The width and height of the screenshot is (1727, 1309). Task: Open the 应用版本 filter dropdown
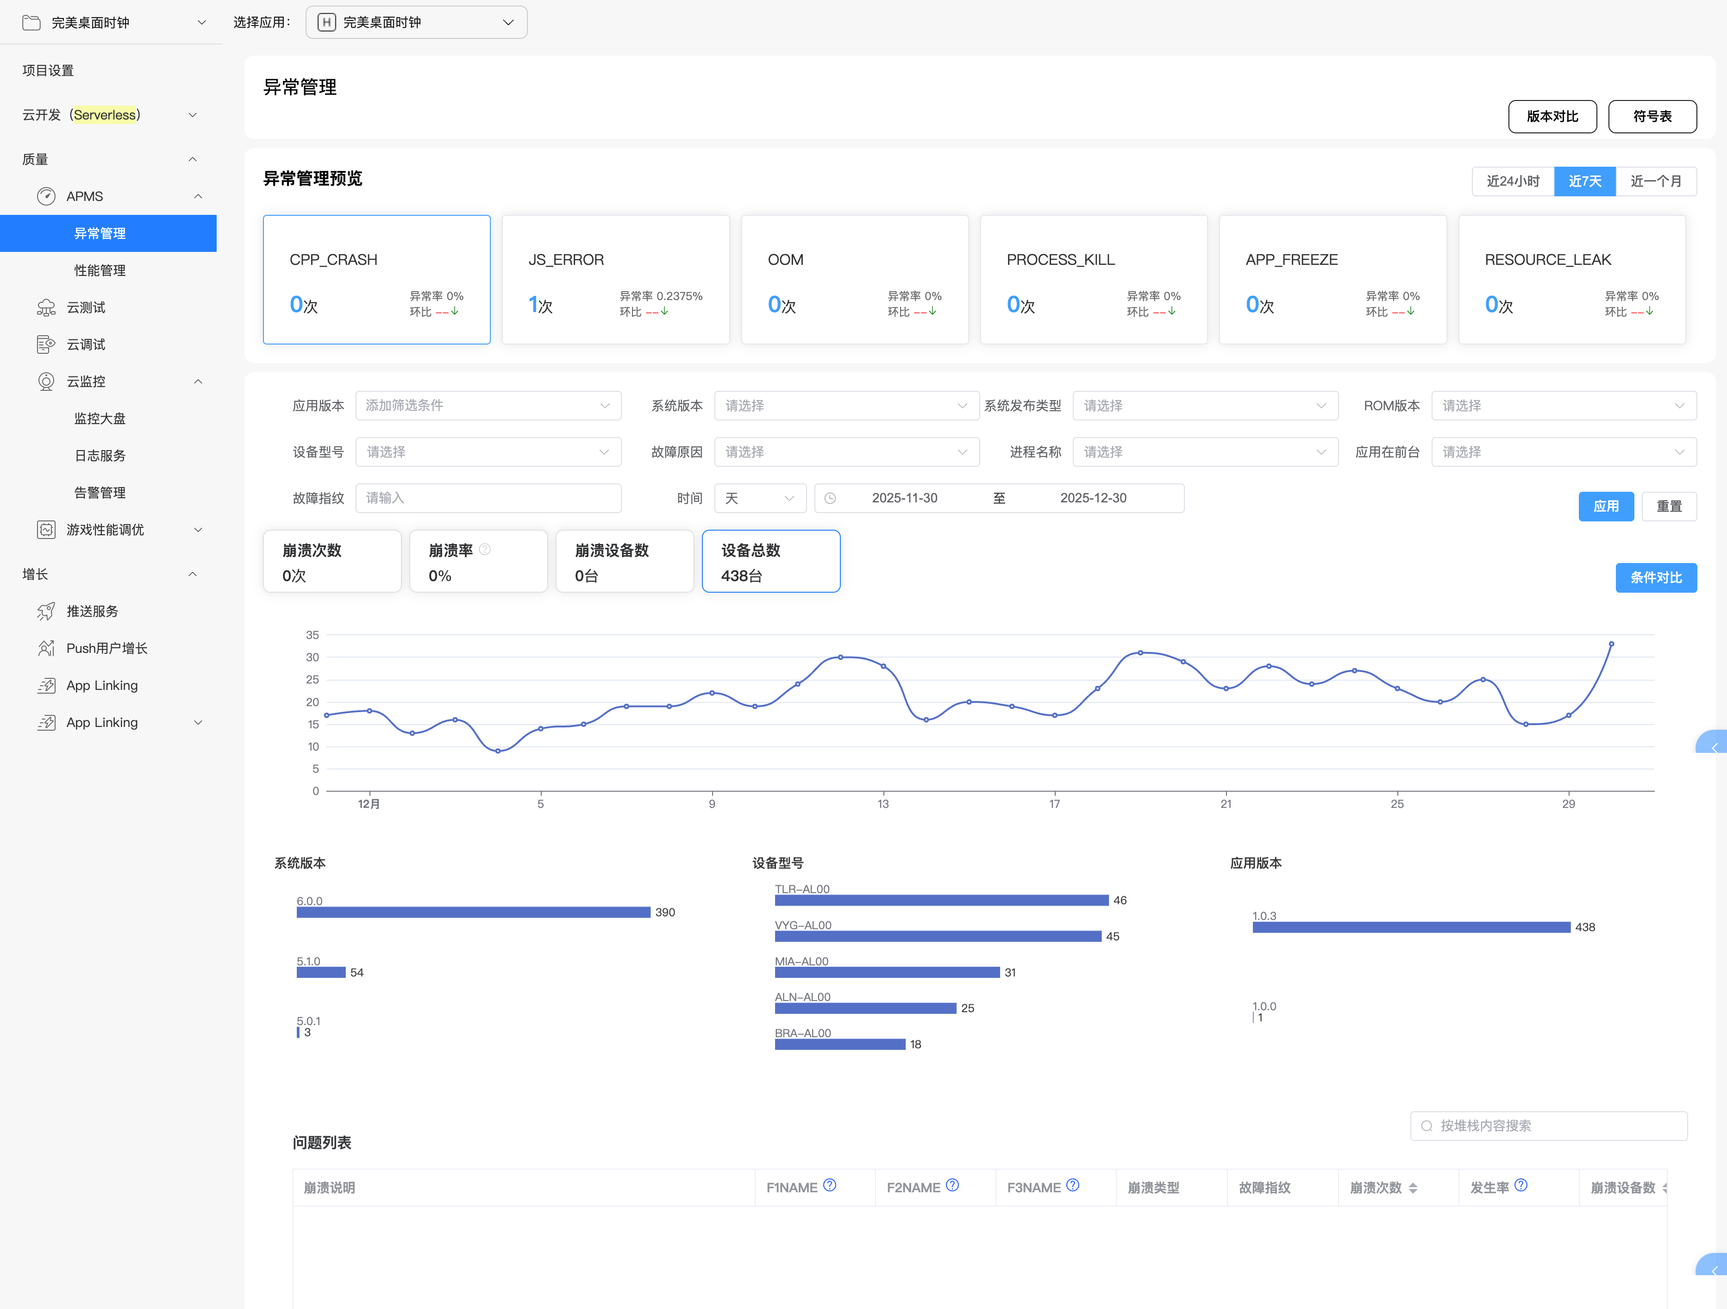(488, 405)
